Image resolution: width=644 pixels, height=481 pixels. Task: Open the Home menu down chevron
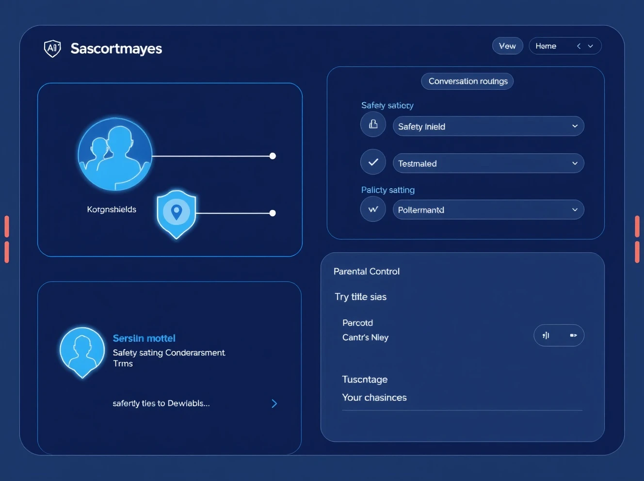[591, 46]
